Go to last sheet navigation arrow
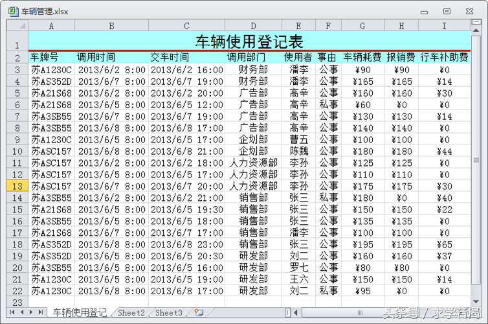 tap(41, 312)
